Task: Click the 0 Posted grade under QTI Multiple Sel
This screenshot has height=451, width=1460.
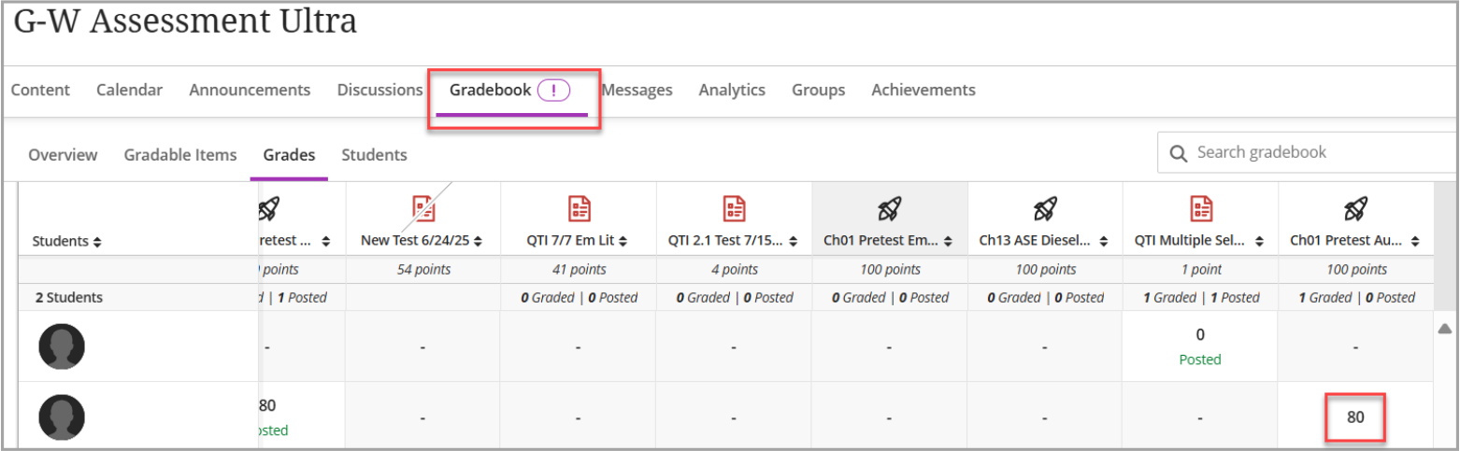Action: pos(1200,345)
